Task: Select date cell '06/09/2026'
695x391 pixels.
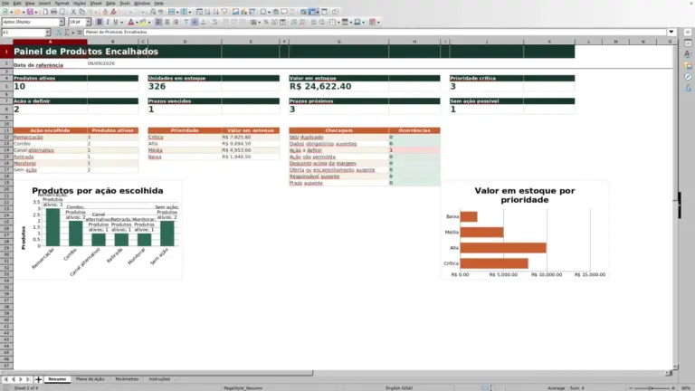Action: point(112,63)
